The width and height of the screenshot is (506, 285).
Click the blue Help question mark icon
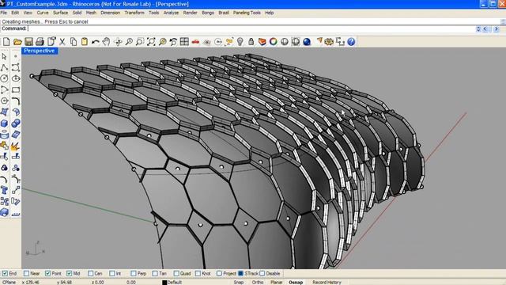click(351, 42)
